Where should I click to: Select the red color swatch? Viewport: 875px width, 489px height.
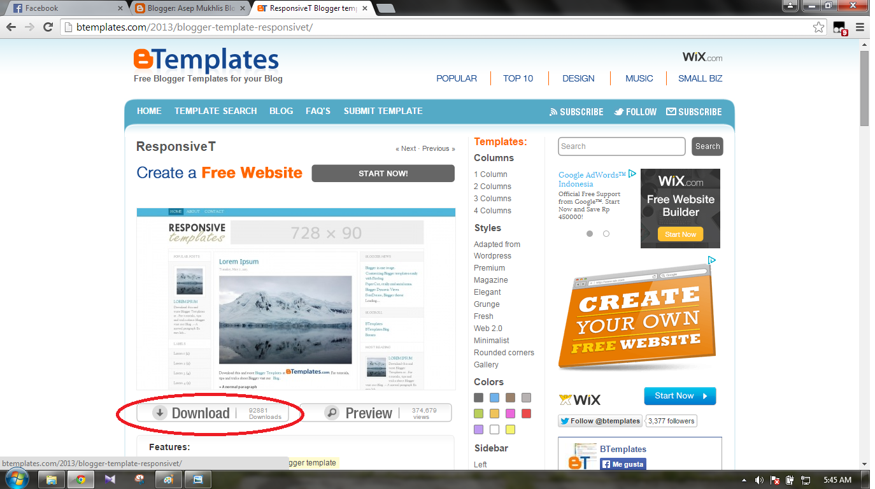pos(526,414)
